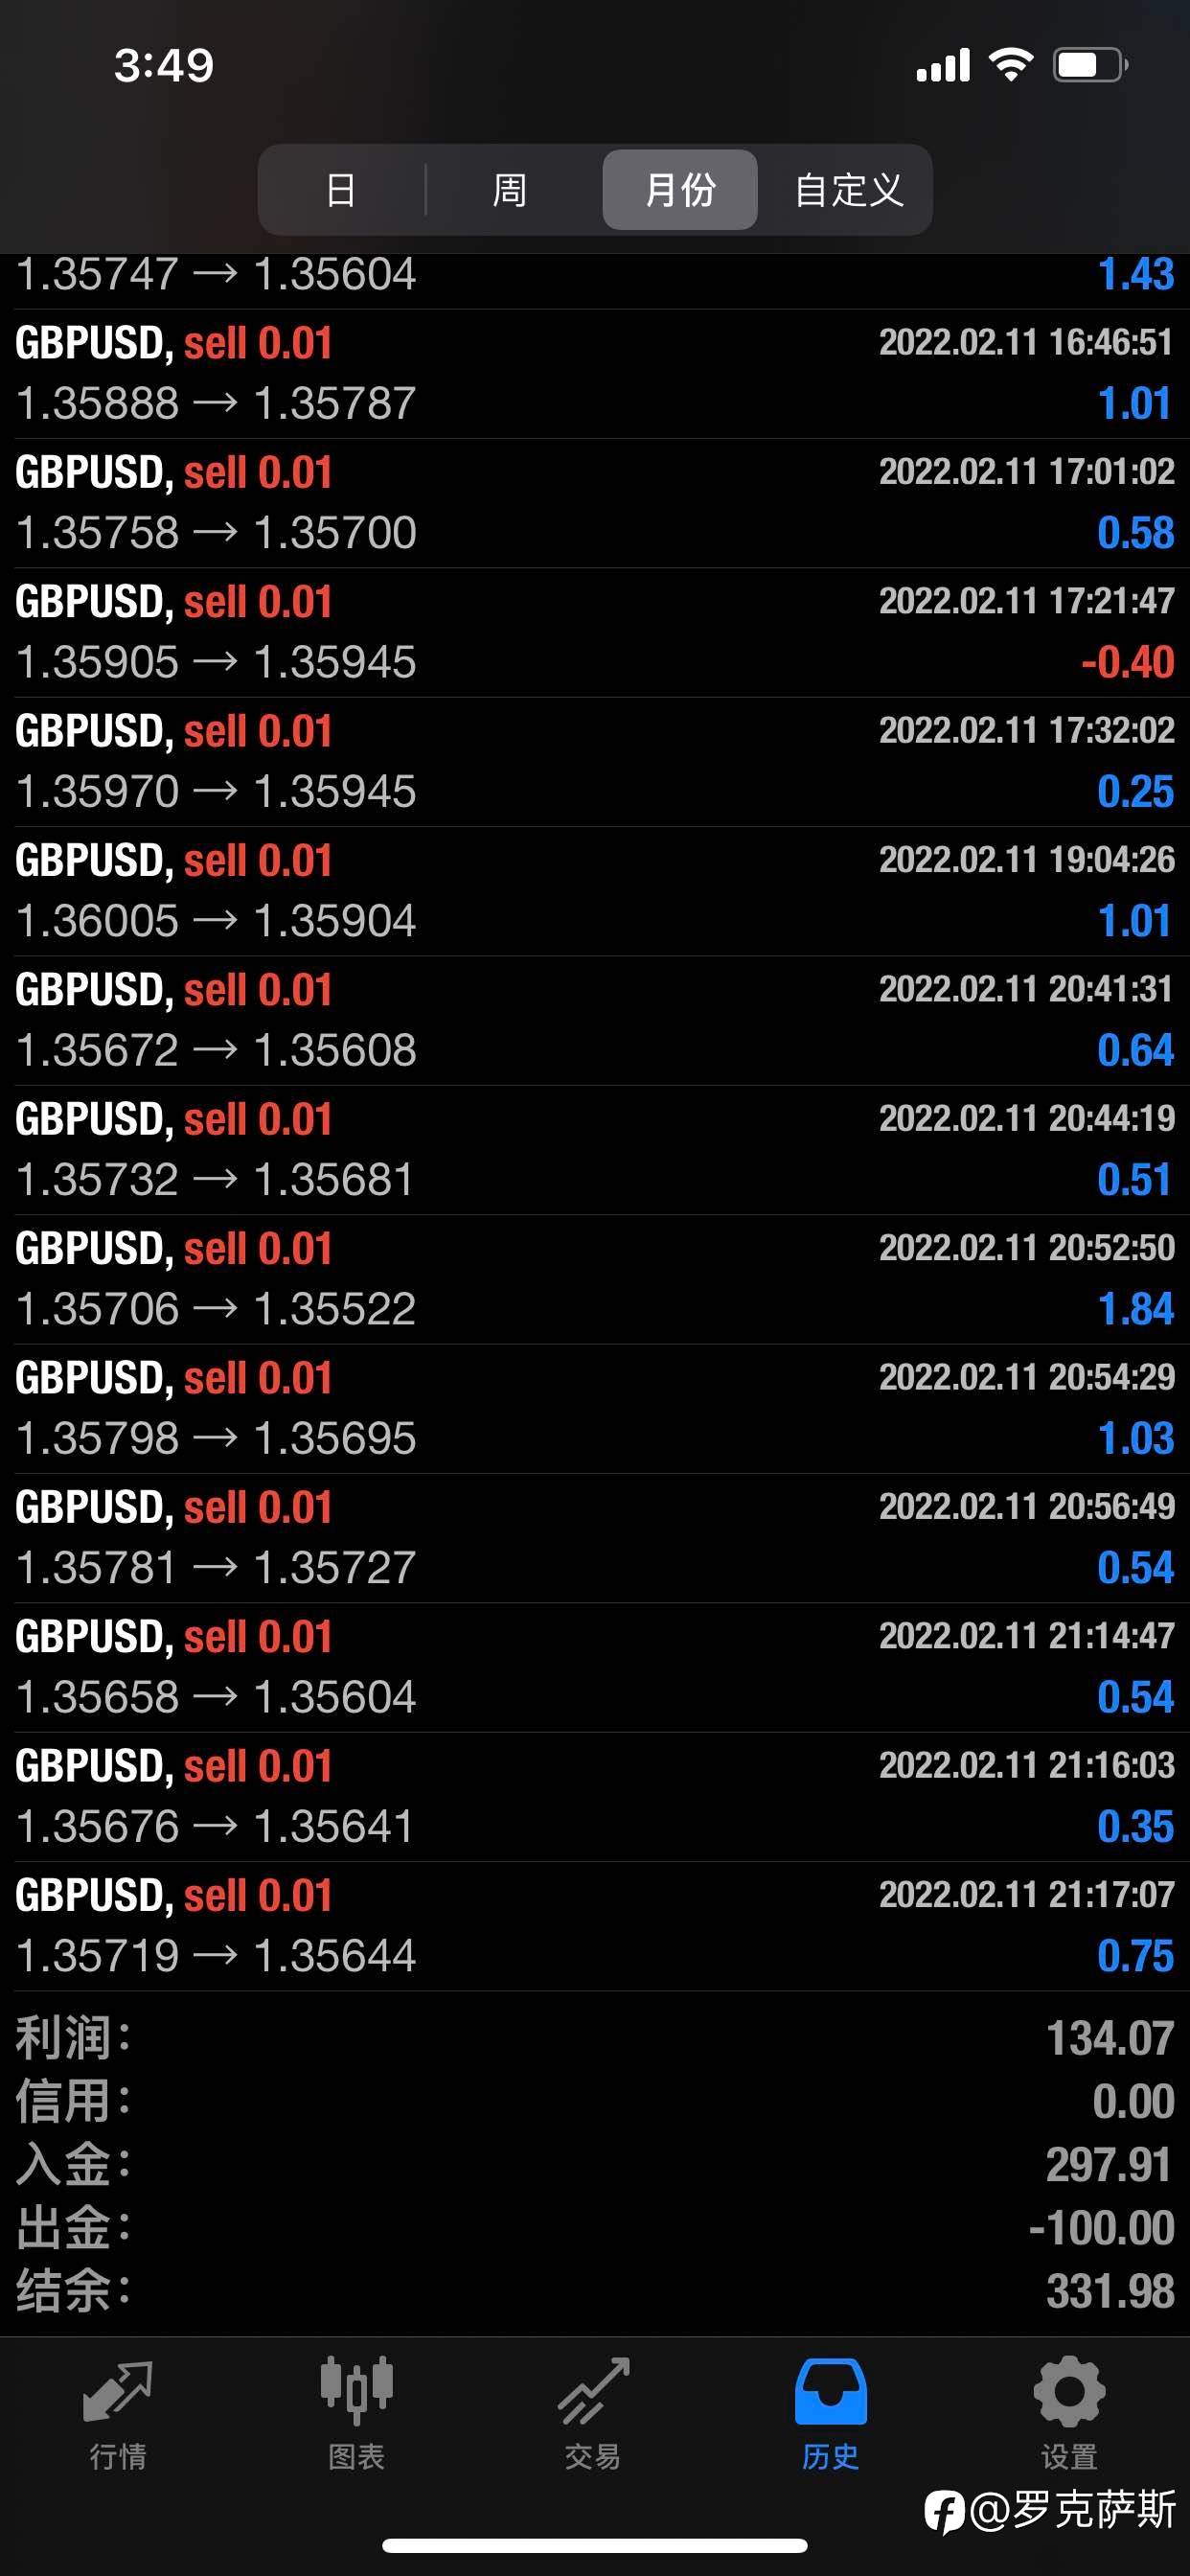Screen dimensions: 1190x2576
Task: Tap the profit value 0.51
Action: point(1134,1180)
